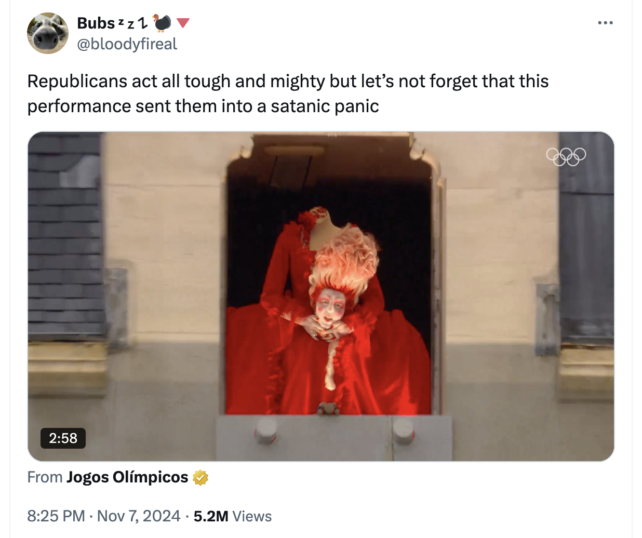The width and height of the screenshot is (642, 538).
Task: Open the @bloodyfireal handle link
Action: point(127,44)
